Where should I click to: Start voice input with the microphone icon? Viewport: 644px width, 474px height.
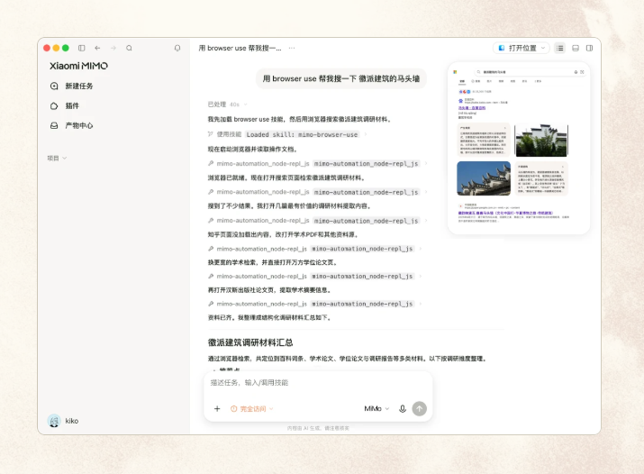pos(403,409)
